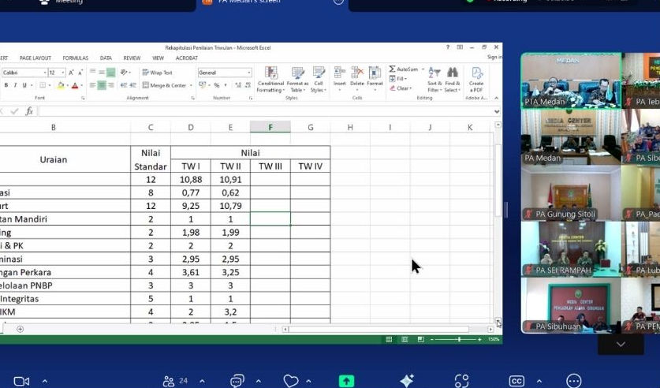The image size is (660, 388).
Task: Open the FORMULAS ribbon tab
Action: pyautogui.click(x=76, y=58)
